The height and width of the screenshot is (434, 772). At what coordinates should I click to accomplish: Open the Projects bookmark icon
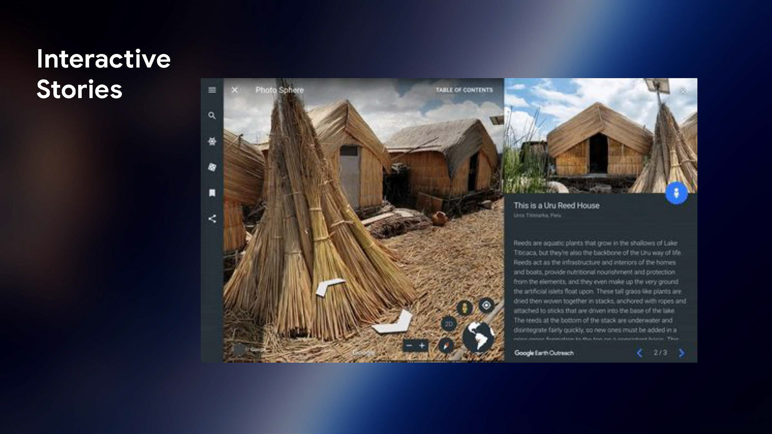tap(212, 193)
